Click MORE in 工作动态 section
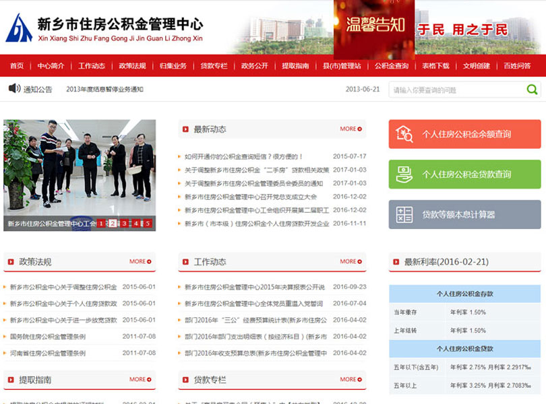Viewport: 546px width, 404px height. (x=351, y=261)
